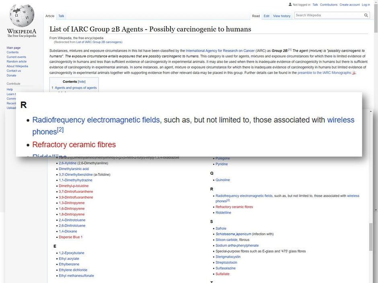Viewport: 378px width, 283px height.
Task: Open the Streptozotocin link
Action: tap(226, 263)
